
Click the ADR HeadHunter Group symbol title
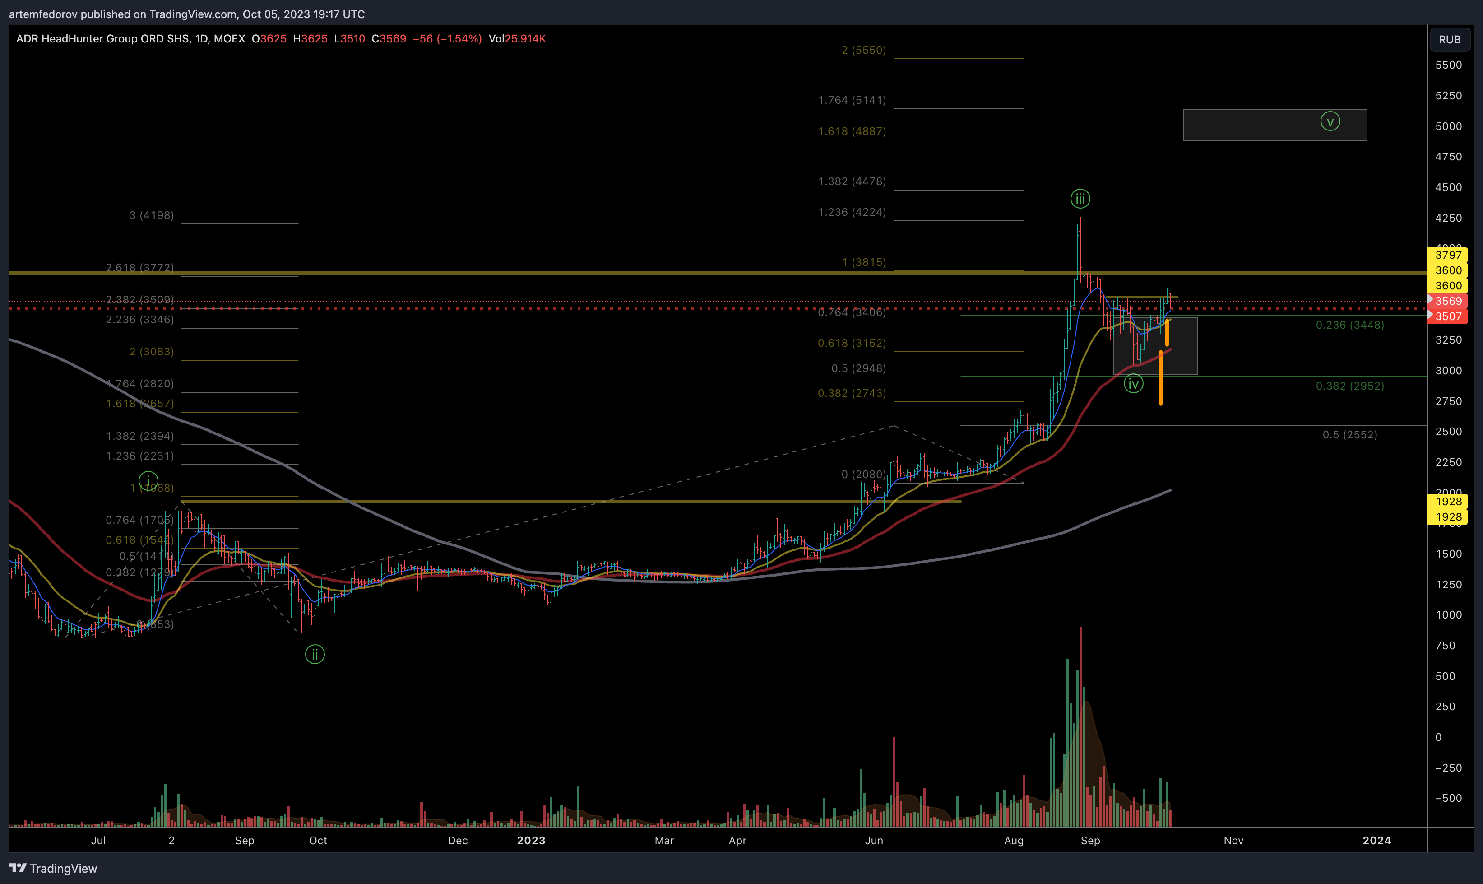[130, 39]
